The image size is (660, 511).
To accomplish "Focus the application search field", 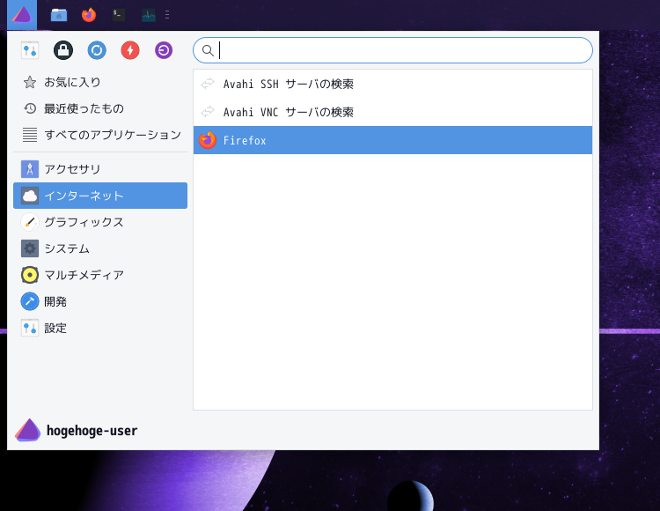I will [392, 50].
